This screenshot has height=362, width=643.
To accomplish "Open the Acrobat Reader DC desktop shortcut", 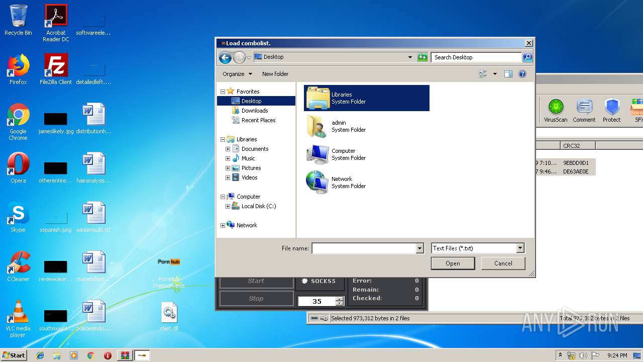I will tap(56, 23).
